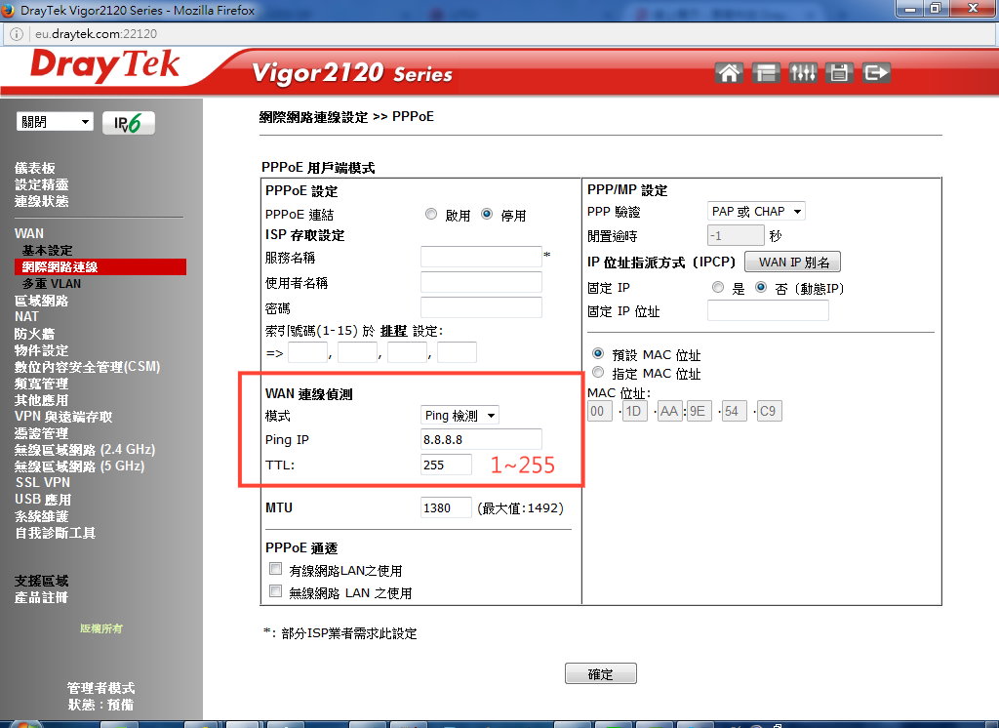Enable the 有線網路LAN之使用 checkbox
999x728 pixels.
pyautogui.click(x=275, y=570)
